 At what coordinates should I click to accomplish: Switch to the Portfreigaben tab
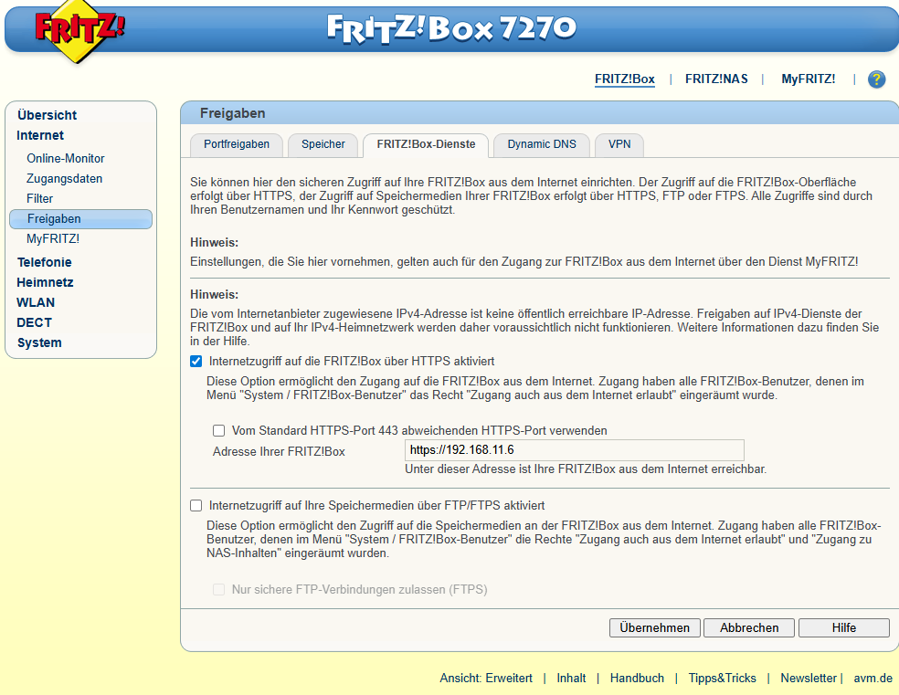pyautogui.click(x=236, y=144)
